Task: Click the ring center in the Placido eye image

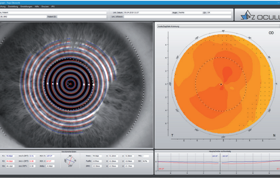Action: (x=70, y=84)
